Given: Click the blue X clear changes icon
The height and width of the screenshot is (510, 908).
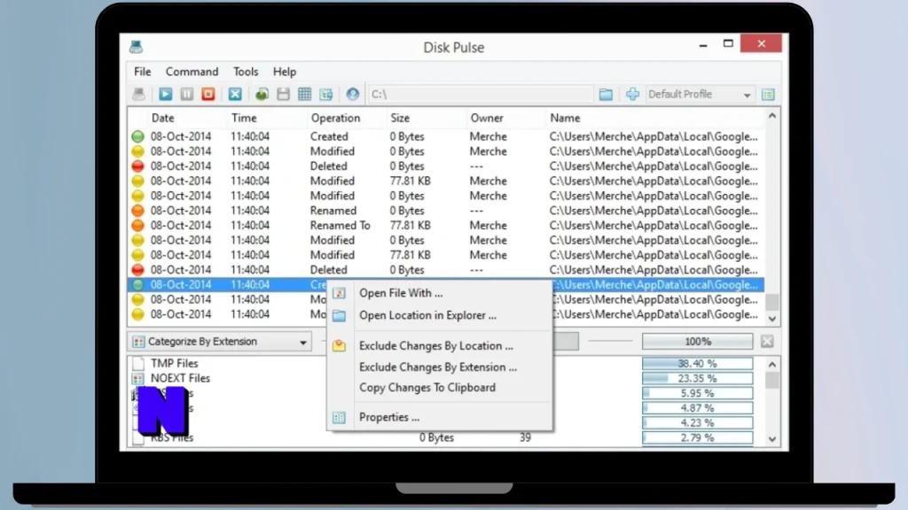Looking at the screenshot, I should (x=234, y=94).
